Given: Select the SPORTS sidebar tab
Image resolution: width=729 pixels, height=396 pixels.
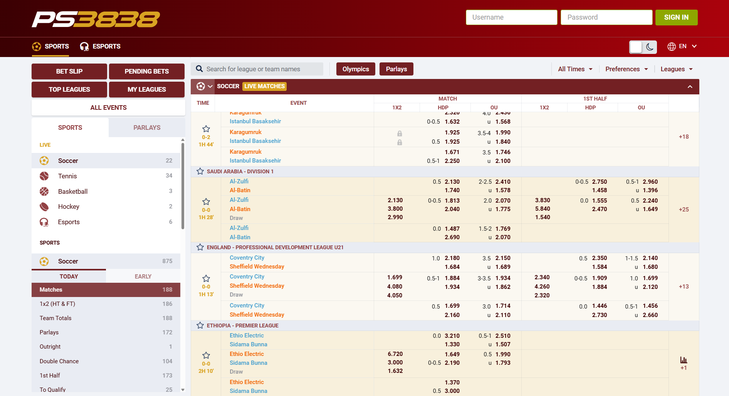Looking at the screenshot, I should tap(70, 128).
